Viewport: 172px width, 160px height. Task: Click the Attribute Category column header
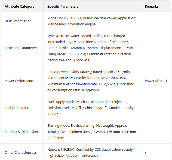click(20, 6)
